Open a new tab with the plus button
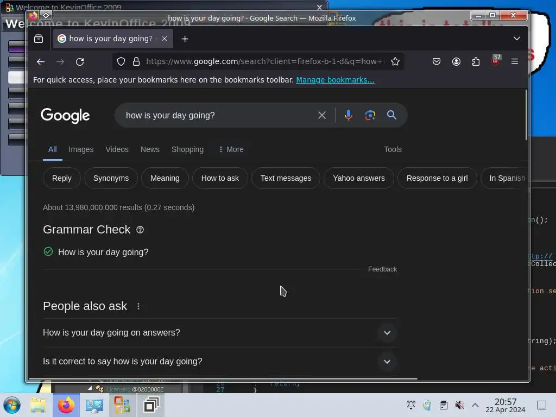This screenshot has width=556, height=417. (185, 39)
